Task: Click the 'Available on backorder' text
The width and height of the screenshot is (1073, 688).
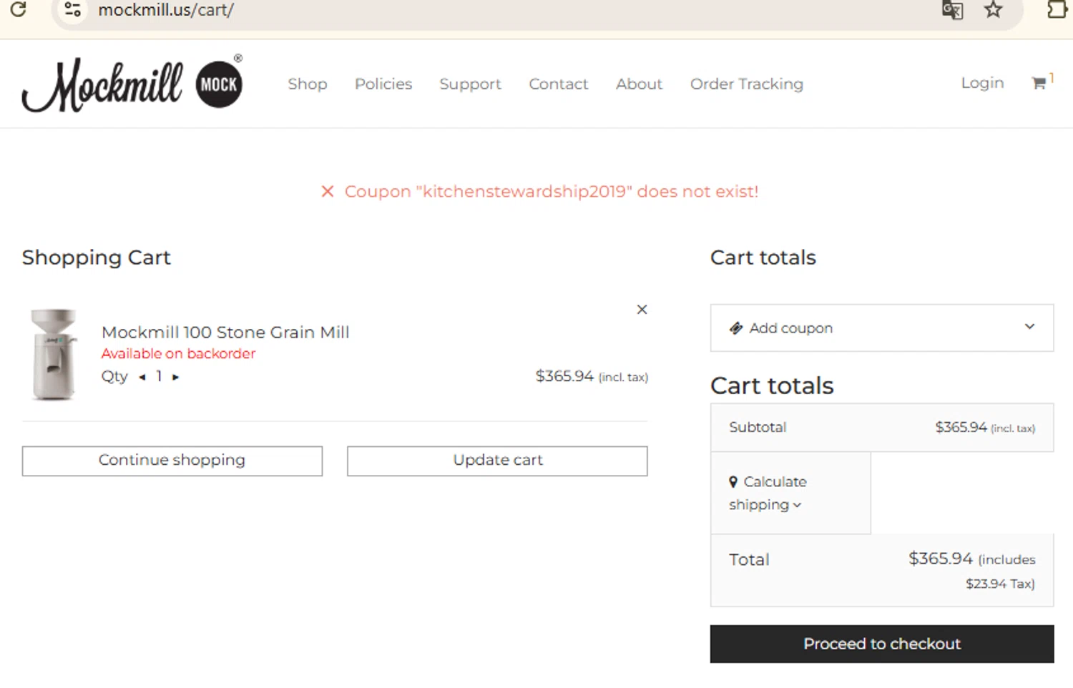Action: pos(178,353)
